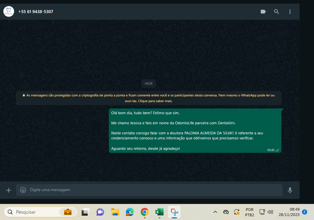This screenshot has width=314, height=220.
Task: Open the notification badge showing 2
Action: click(305, 212)
